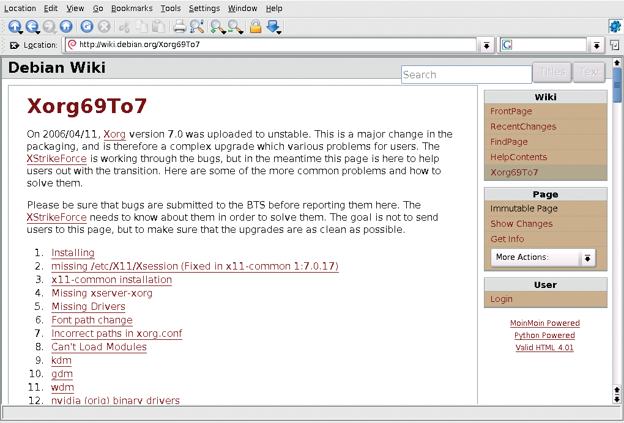
Task: Open Find with the magnifier dots icon
Action: coord(196,27)
